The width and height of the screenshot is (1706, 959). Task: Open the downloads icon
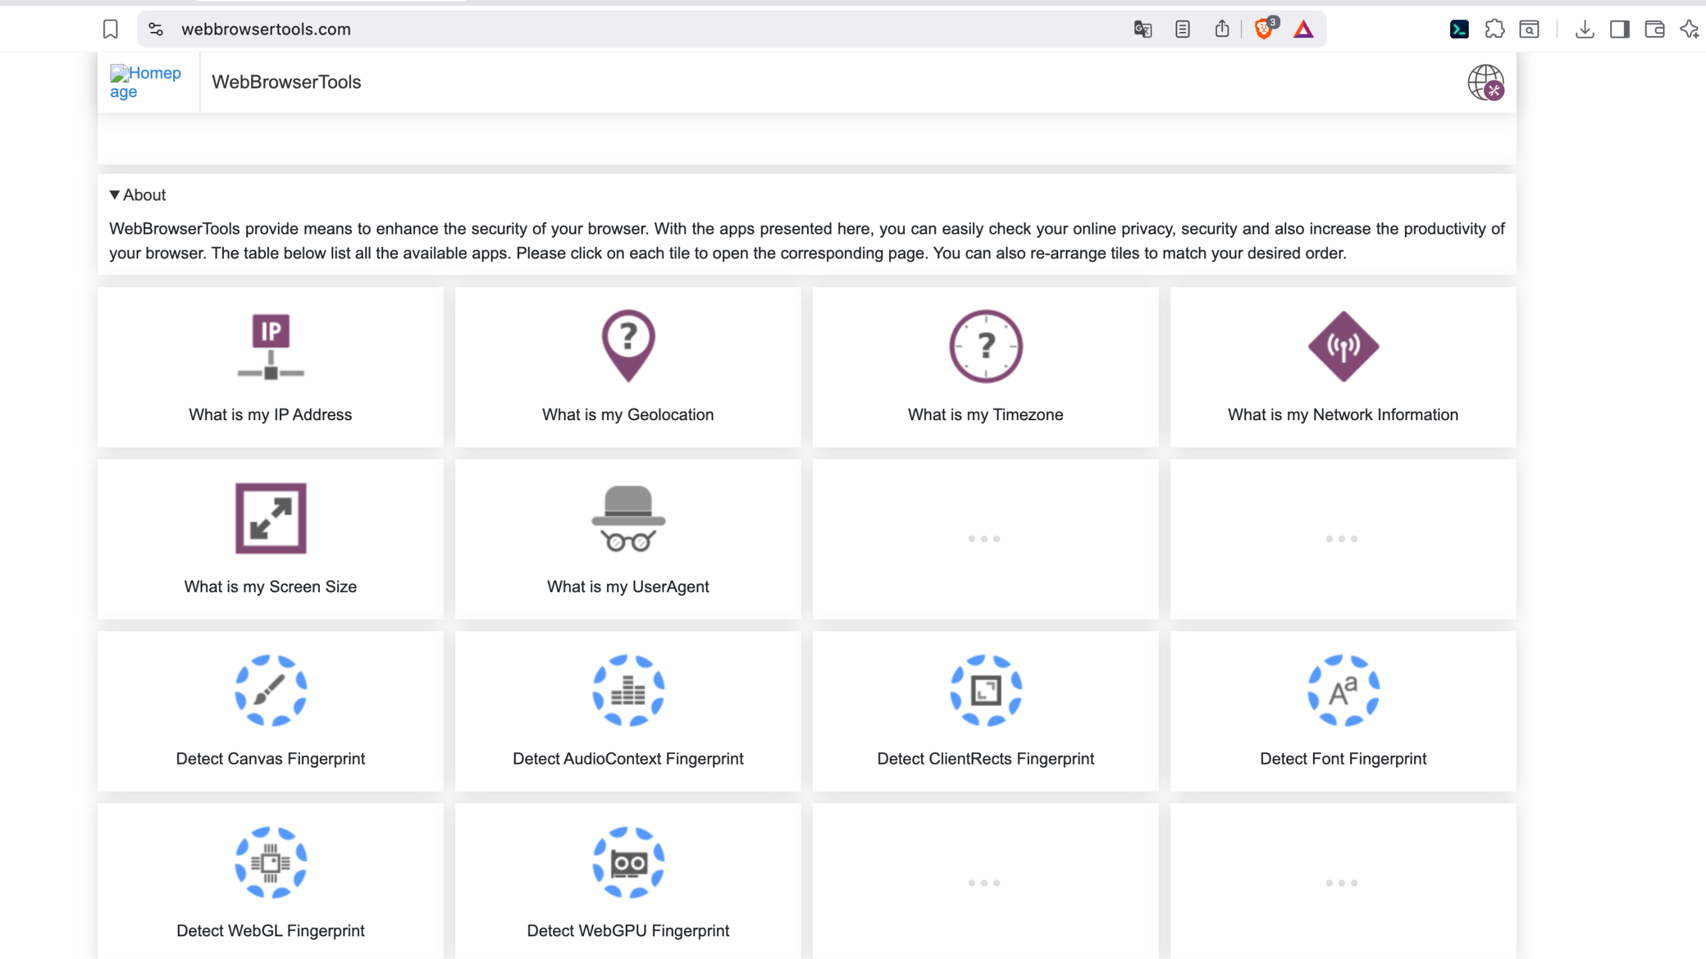point(1585,29)
